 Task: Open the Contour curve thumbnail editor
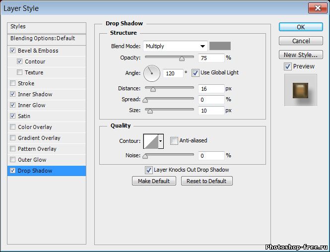(151, 141)
